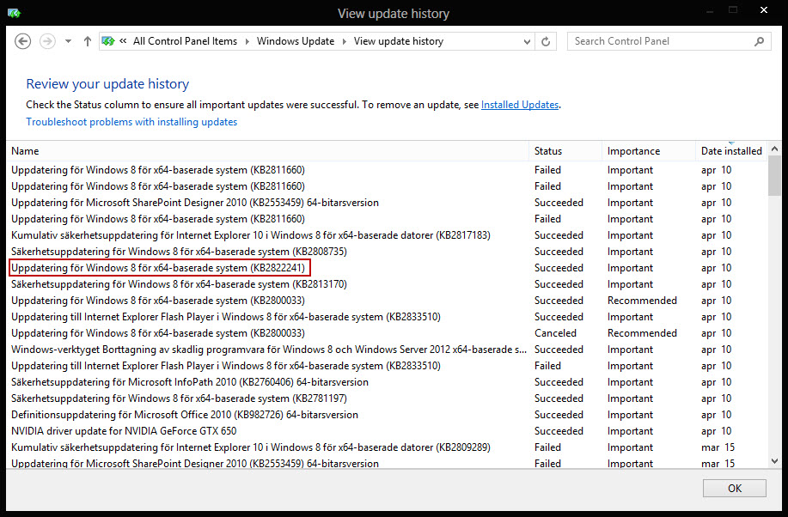Click the search magnifier icon
Screen dimensions: 788x517
(760, 41)
